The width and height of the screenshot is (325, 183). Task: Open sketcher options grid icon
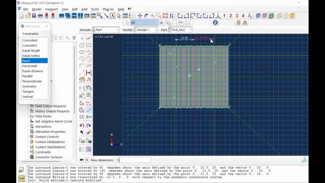[89, 149]
